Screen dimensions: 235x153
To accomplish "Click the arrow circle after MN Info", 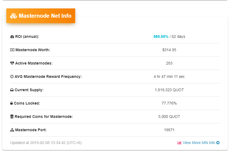I will [218, 143].
